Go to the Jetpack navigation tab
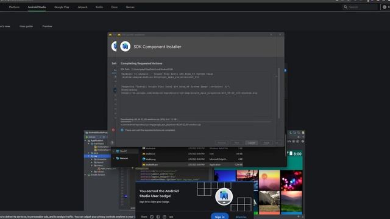The height and width of the screenshot is (219, 390). [x=82, y=7]
